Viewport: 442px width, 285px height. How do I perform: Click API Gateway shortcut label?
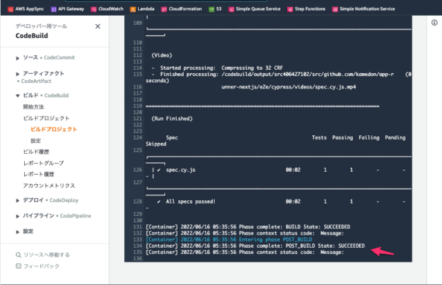(x=71, y=9)
